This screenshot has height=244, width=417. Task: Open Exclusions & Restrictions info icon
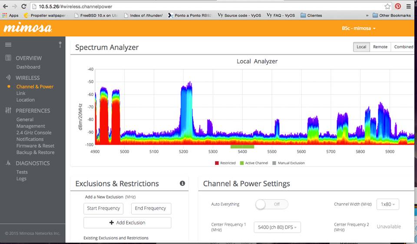pyautogui.click(x=182, y=183)
